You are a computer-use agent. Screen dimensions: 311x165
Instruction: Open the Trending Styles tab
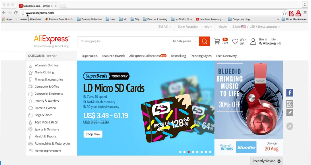(201, 56)
